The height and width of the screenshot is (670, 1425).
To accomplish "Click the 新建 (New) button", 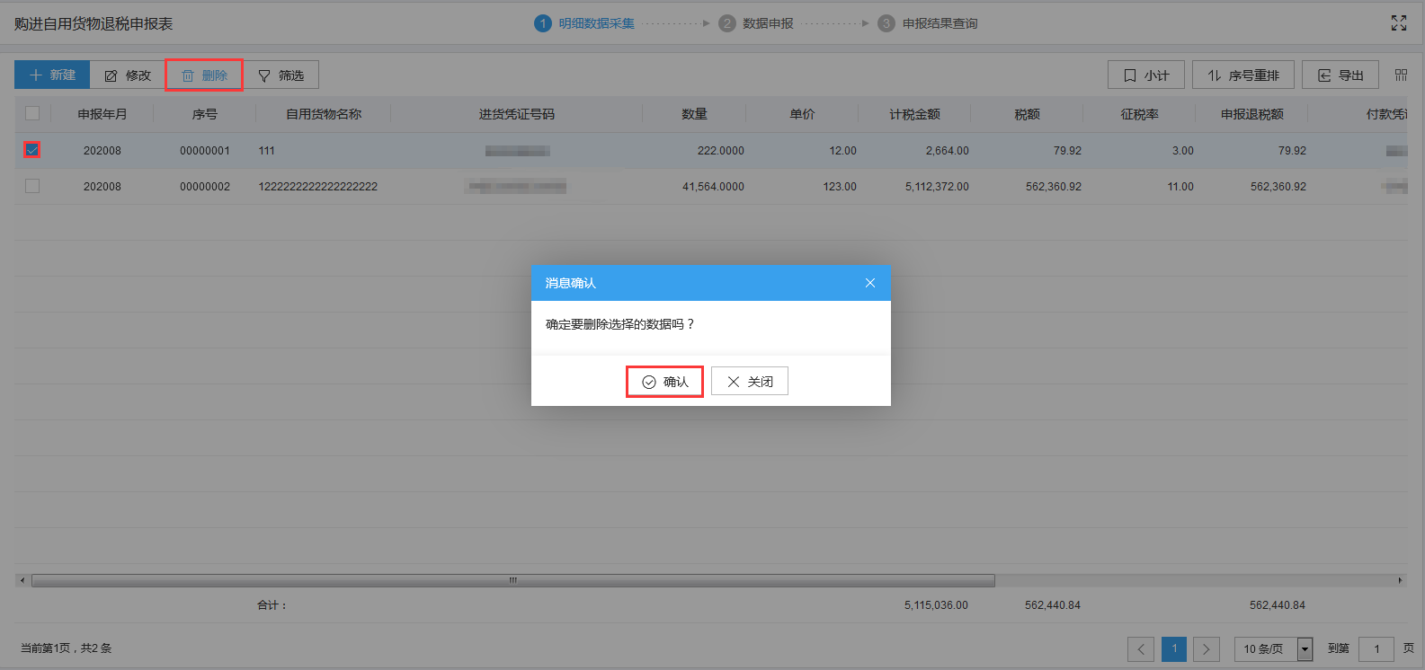I will pyautogui.click(x=52, y=75).
